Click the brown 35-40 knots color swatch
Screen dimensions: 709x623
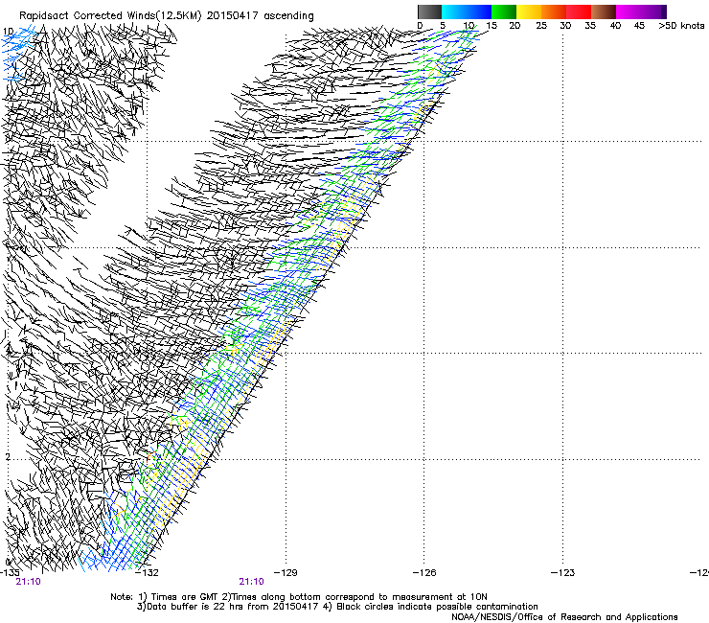(x=604, y=12)
